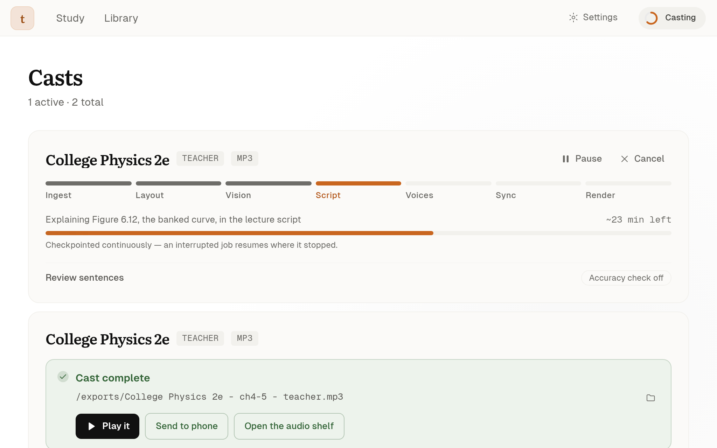Open the audio shelf
Viewport: 717px width, 448px height.
[x=289, y=426]
